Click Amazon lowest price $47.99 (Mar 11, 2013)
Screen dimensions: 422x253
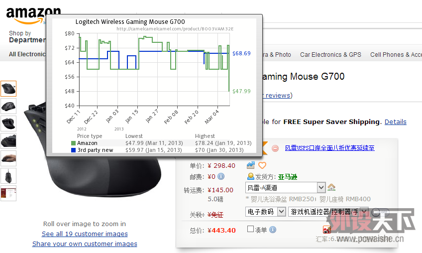pos(154,143)
